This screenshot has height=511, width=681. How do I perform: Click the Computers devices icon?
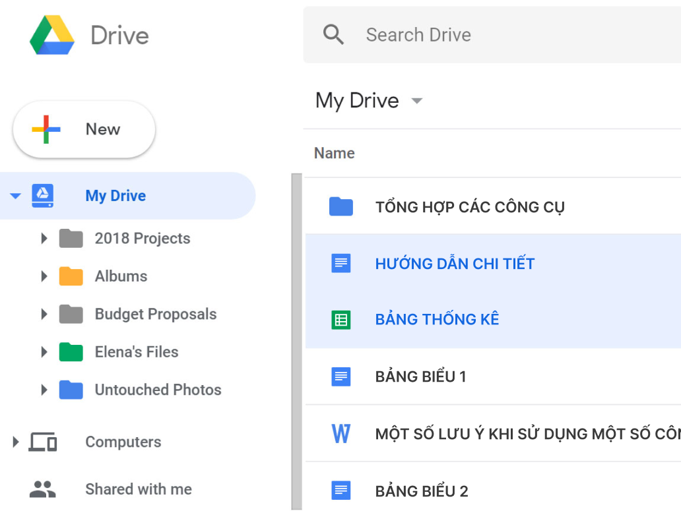pyautogui.click(x=43, y=442)
